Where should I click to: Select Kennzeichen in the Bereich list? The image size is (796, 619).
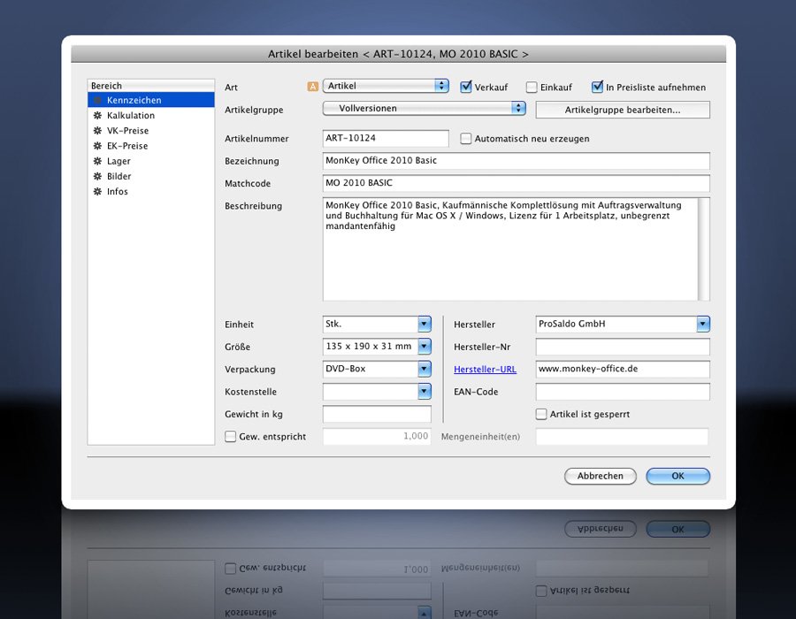tap(150, 100)
